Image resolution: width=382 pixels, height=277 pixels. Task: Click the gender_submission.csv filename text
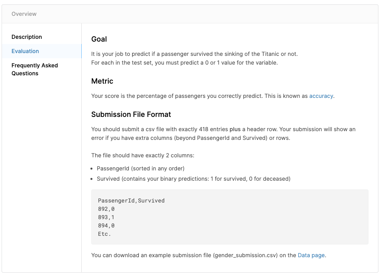pos(246,255)
